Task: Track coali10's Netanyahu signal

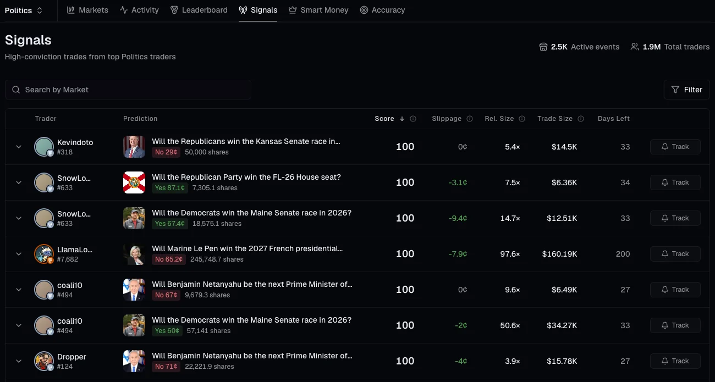Action: pos(675,290)
